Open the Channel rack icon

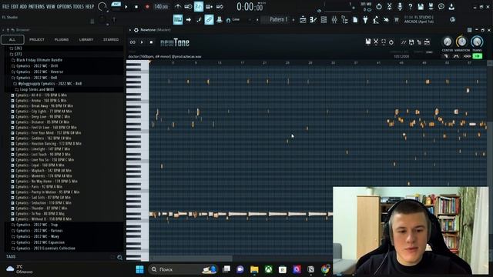pyautogui.click(x=324, y=20)
